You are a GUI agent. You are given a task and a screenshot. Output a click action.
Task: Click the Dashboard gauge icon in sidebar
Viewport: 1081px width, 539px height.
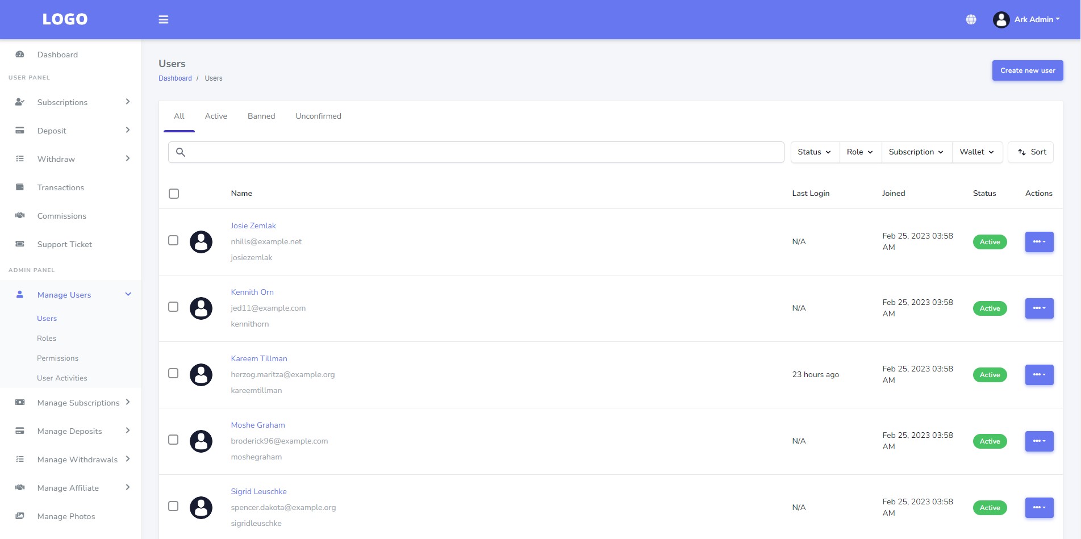20,55
